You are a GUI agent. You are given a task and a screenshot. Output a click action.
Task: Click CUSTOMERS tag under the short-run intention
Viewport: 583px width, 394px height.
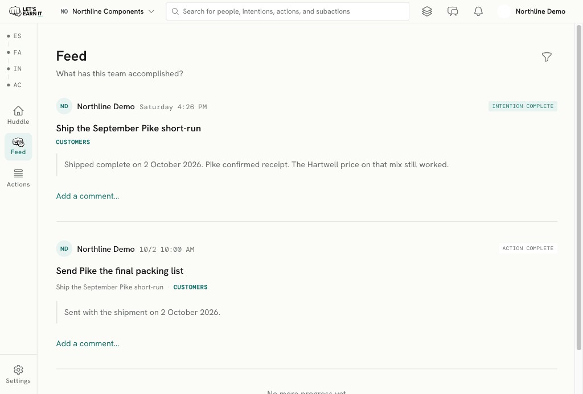pyautogui.click(x=73, y=142)
